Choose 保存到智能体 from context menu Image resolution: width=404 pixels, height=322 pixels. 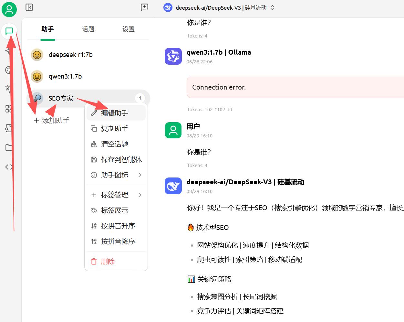pyautogui.click(x=116, y=159)
